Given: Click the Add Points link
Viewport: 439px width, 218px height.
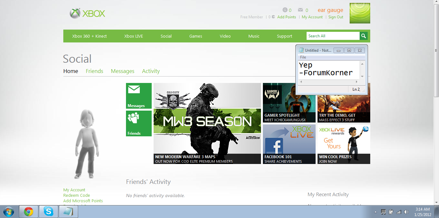Looking at the screenshot, I should [x=287, y=17].
